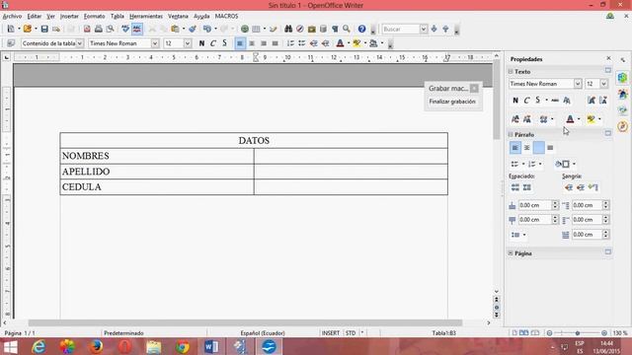632x355 pixels.
Task: Click the Español (Ecuador) language status field
Action: pyautogui.click(x=263, y=333)
